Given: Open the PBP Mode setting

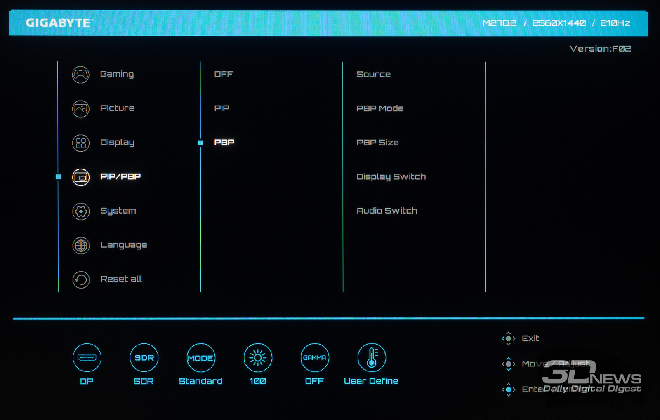Looking at the screenshot, I should [x=380, y=108].
